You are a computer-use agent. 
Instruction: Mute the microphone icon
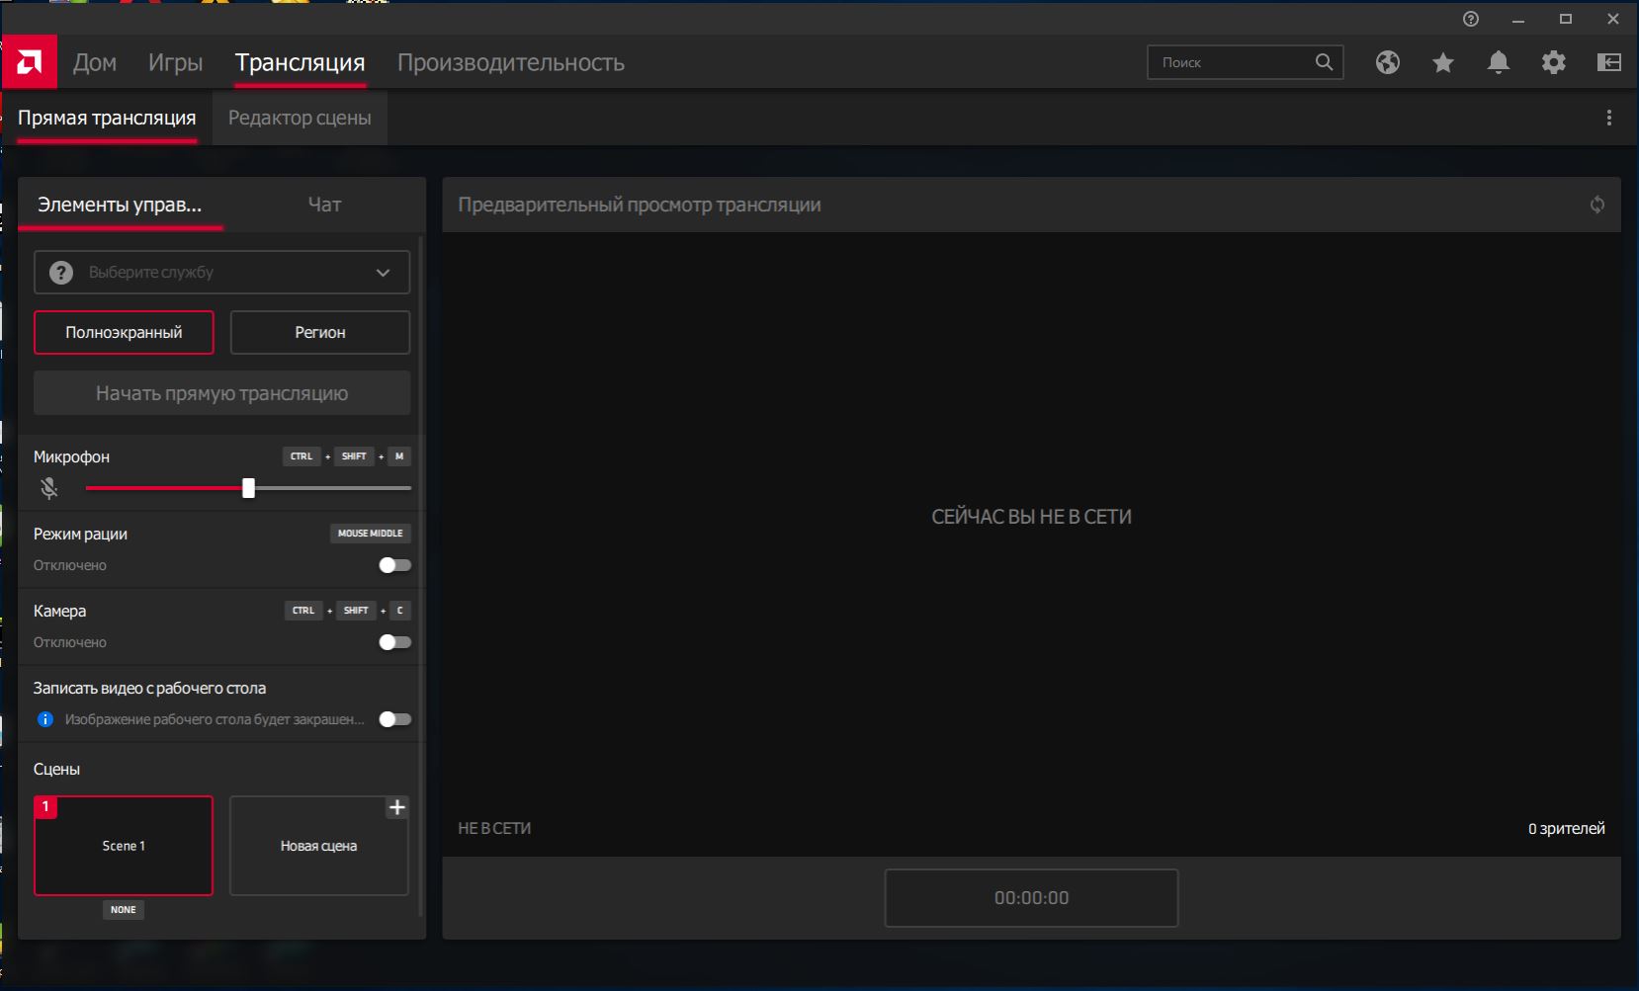click(47, 488)
